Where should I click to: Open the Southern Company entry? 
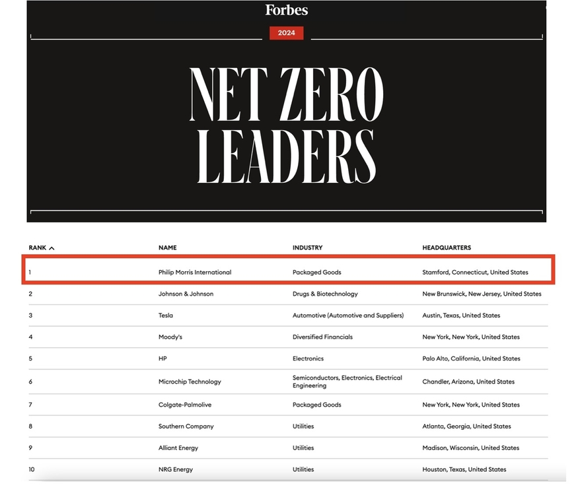(x=186, y=426)
